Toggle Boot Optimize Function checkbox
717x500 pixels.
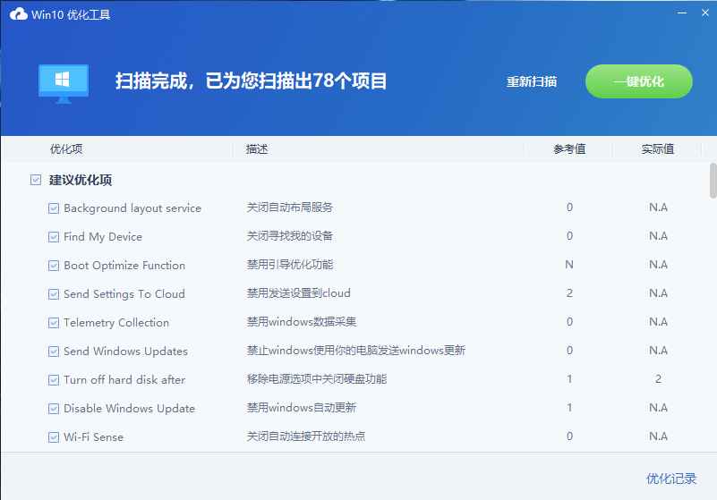coord(54,266)
